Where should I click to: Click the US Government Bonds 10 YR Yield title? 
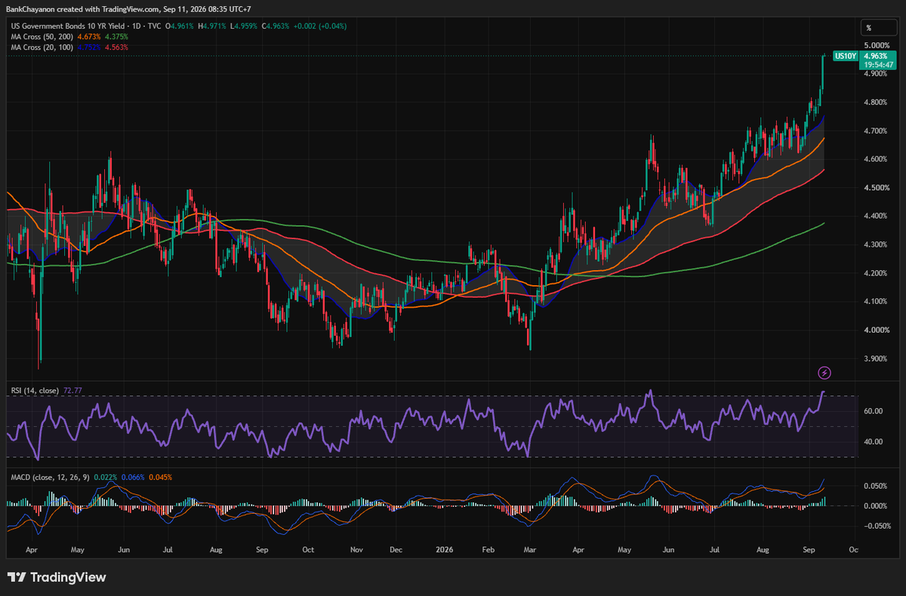click(67, 26)
